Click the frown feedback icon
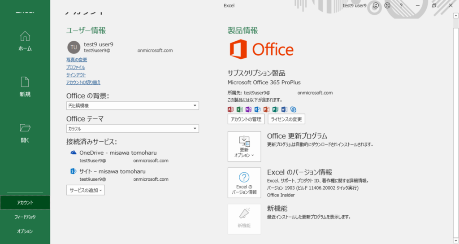The image size is (459, 244). pyautogui.click(x=387, y=5)
